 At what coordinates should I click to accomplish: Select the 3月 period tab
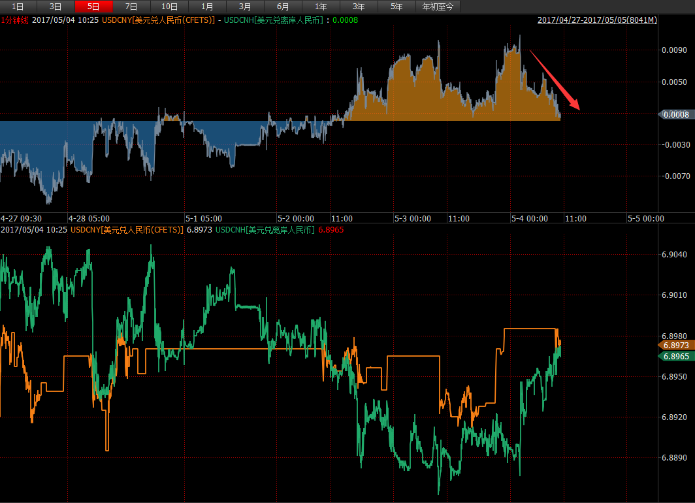[245, 7]
